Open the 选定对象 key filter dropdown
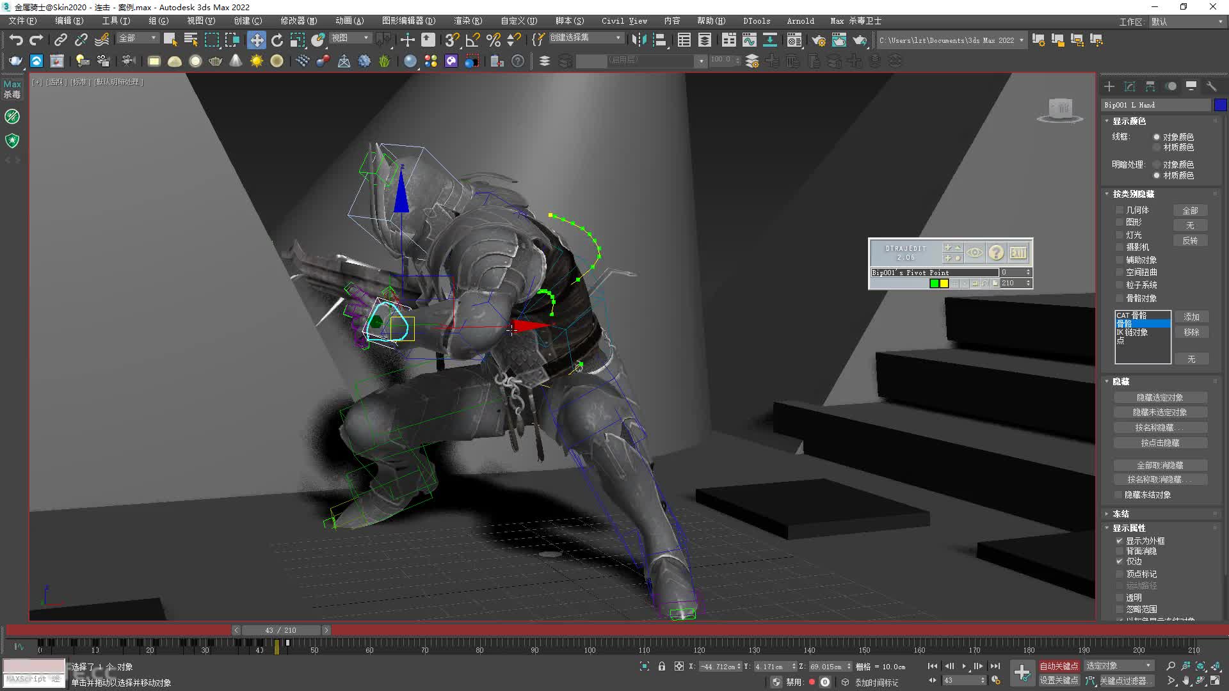Image resolution: width=1229 pixels, height=691 pixels. click(1120, 666)
